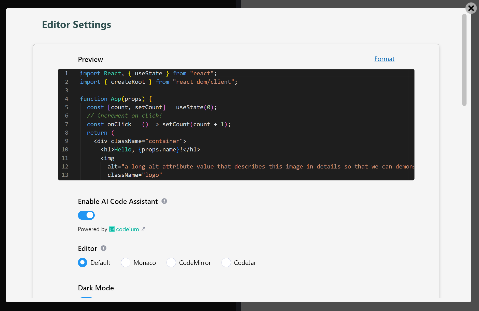479x311 pixels.
Task: Toggle off the AI Code Assistant switch
Action: pyautogui.click(x=86, y=215)
